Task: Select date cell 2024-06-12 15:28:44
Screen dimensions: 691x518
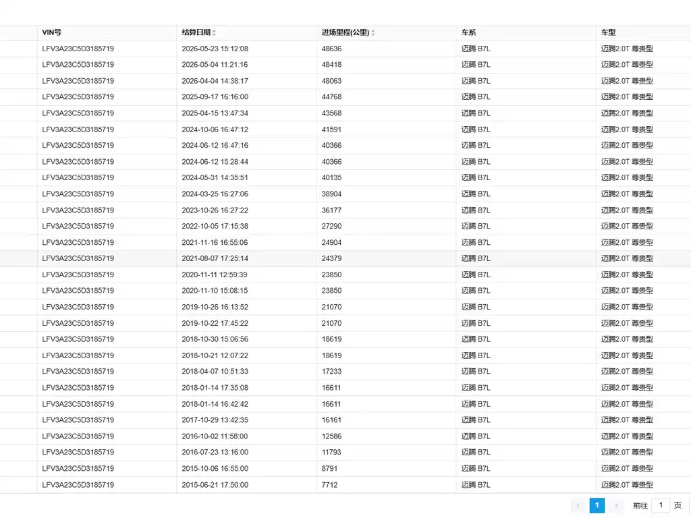Action: pyautogui.click(x=215, y=162)
